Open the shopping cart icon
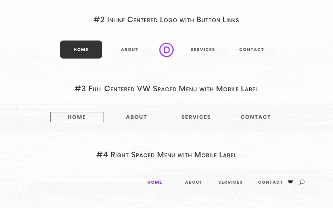Screen dimensions: 333x208 click(290, 182)
